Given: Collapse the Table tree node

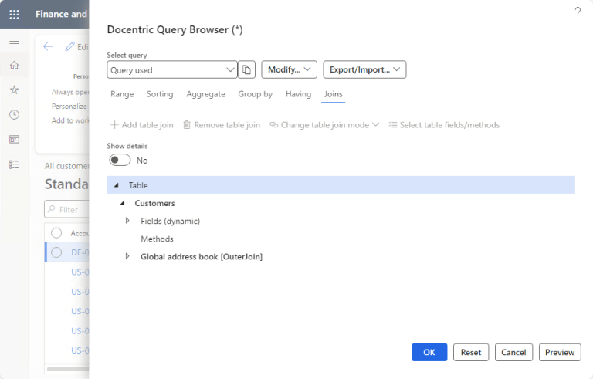Looking at the screenshot, I should point(117,185).
